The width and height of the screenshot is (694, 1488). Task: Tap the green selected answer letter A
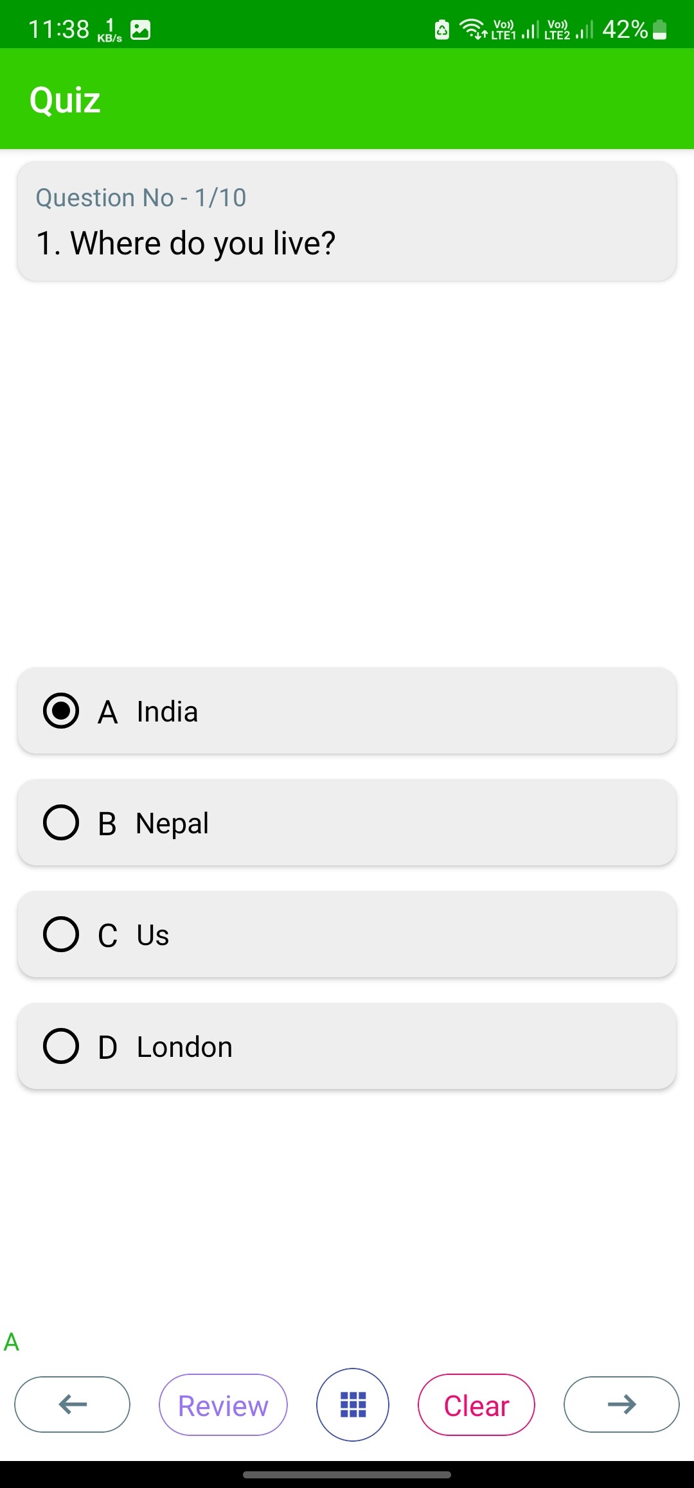pyautogui.click(x=12, y=1342)
